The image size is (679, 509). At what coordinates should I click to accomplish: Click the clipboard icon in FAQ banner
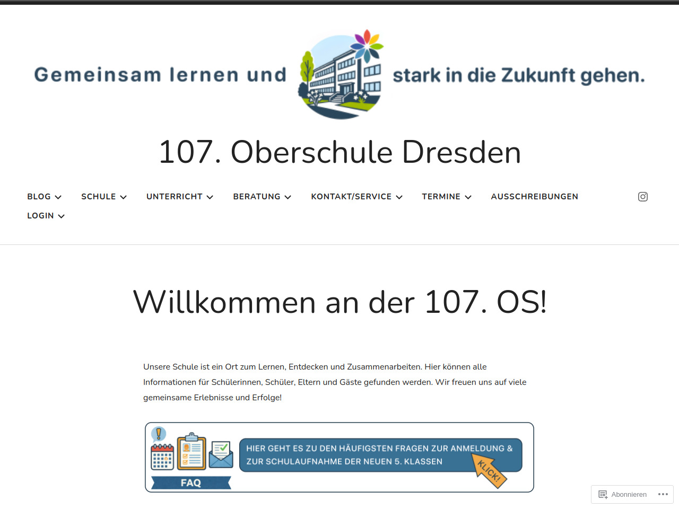coord(191,452)
